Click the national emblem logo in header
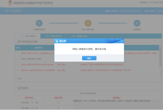 [x=10, y=3]
